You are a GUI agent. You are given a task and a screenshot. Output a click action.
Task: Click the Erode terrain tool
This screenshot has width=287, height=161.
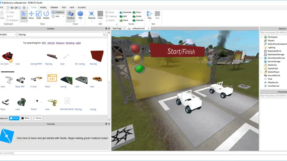tap(137, 16)
